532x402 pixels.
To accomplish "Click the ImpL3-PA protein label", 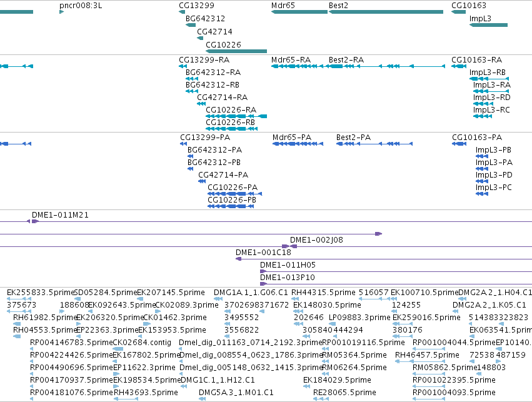I will pos(494,163).
